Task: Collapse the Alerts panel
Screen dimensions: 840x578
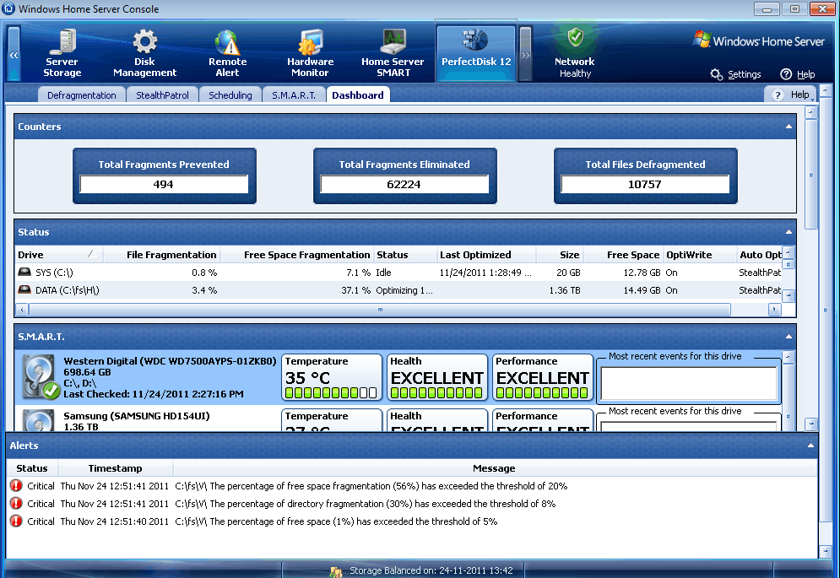Action: point(810,446)
